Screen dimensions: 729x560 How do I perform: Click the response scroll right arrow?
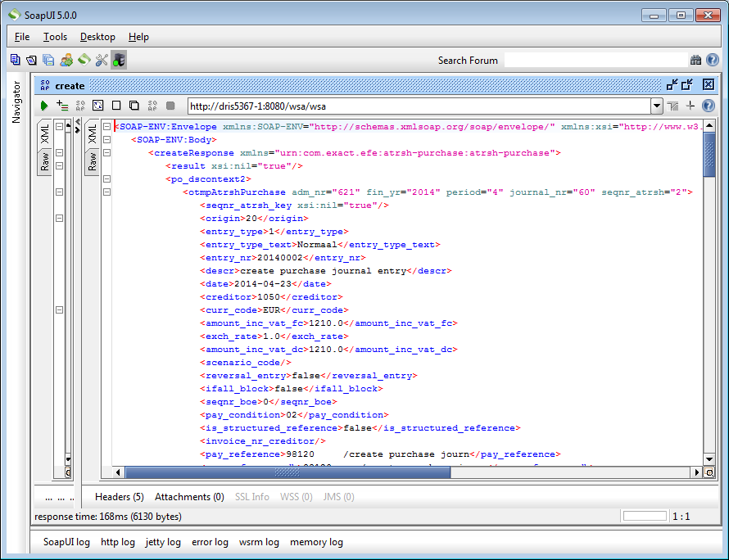tap(696, 472)
